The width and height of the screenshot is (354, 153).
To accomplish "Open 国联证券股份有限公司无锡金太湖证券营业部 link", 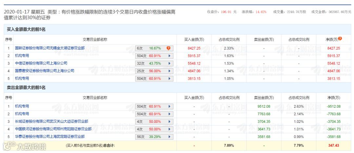I will pos(50,48).
